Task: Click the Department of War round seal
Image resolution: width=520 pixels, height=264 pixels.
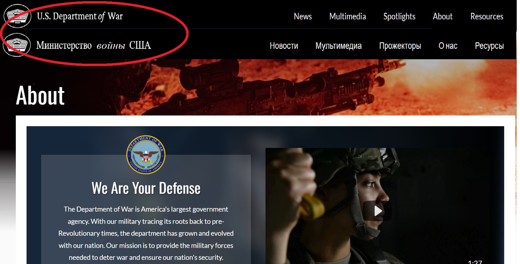Action: coord(146,155)
